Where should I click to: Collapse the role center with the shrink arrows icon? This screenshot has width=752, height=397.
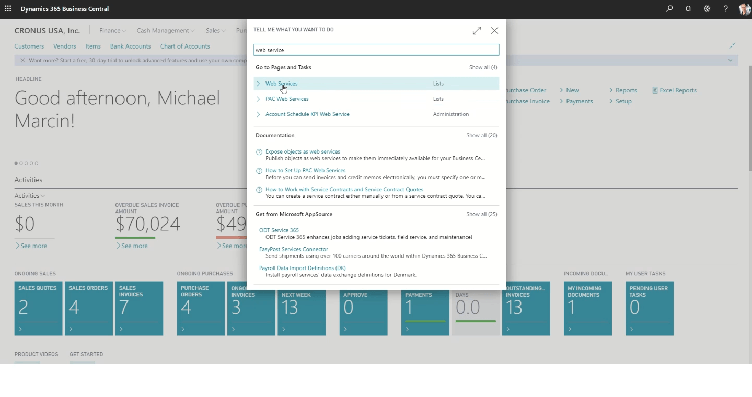(x=733, y=46)
